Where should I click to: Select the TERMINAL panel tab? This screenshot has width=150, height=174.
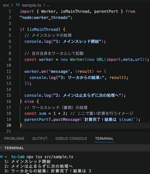tap(104, 138)
